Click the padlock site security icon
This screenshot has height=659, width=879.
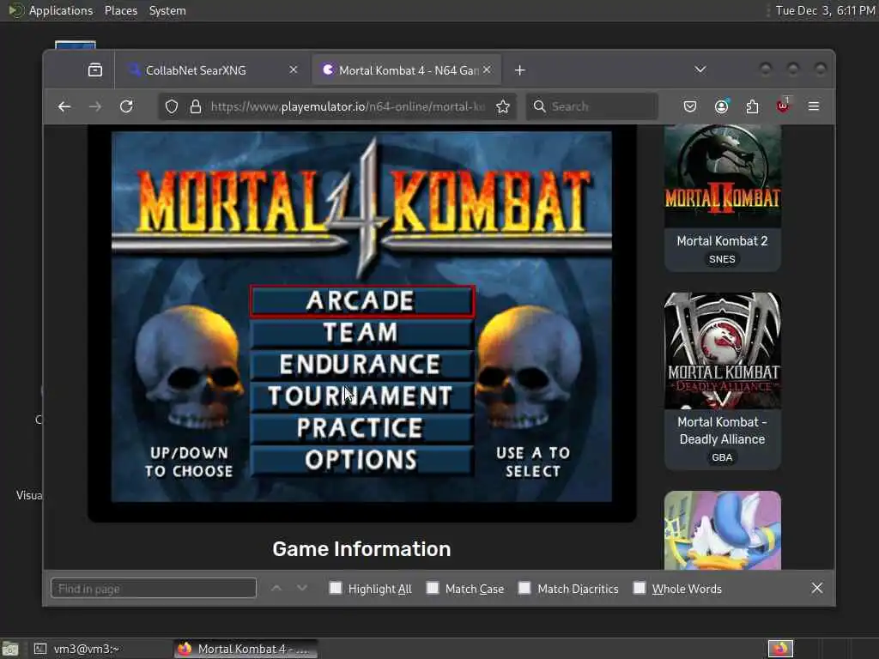(x=196, y=106)
